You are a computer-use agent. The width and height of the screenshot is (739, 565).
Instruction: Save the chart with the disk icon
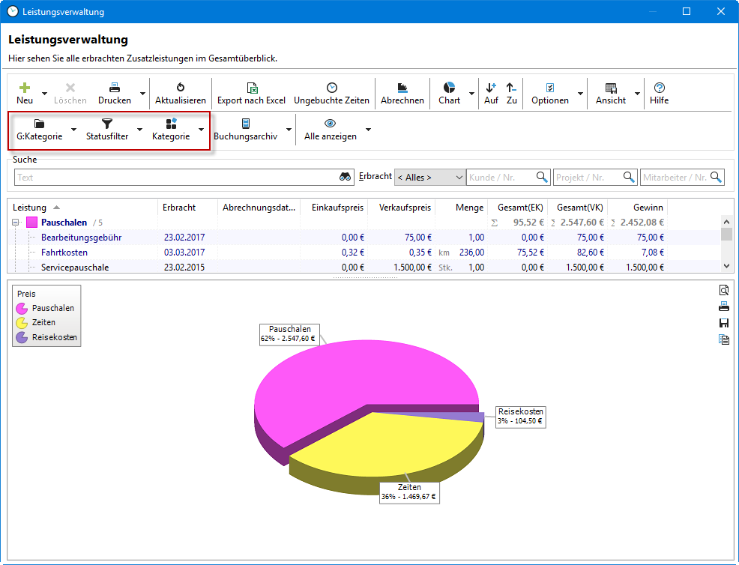point(723,323)
